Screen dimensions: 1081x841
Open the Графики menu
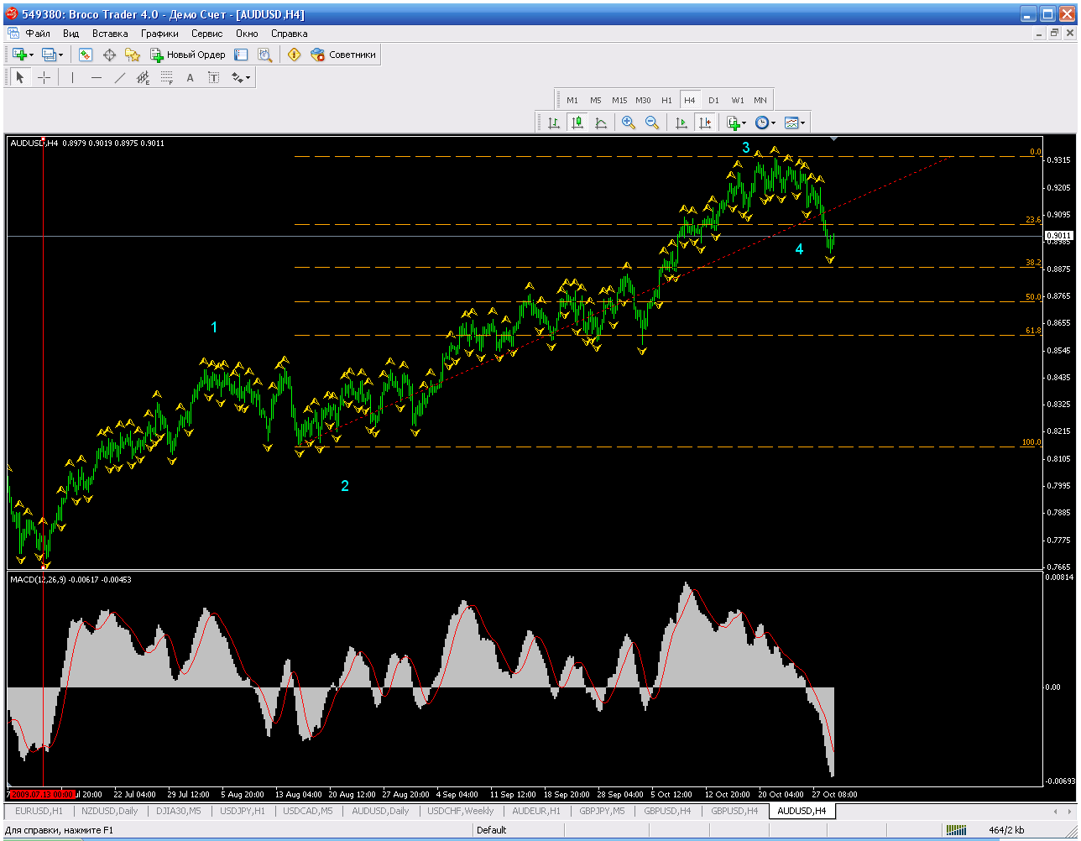tap(159, 34)
